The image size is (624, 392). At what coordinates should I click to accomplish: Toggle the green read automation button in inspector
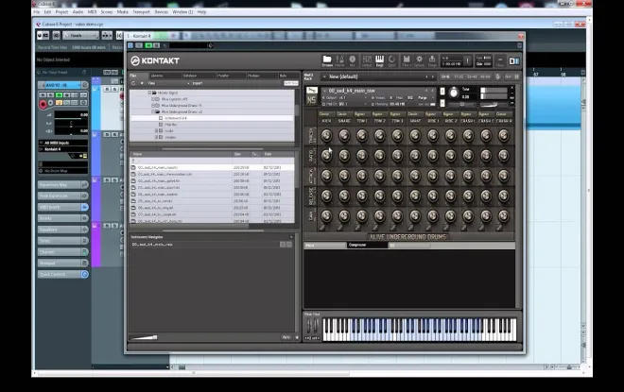(59, 95)
